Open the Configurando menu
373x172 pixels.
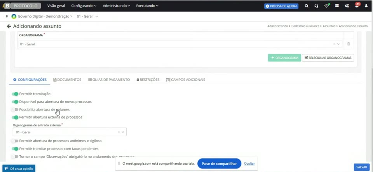click(84, 6)
